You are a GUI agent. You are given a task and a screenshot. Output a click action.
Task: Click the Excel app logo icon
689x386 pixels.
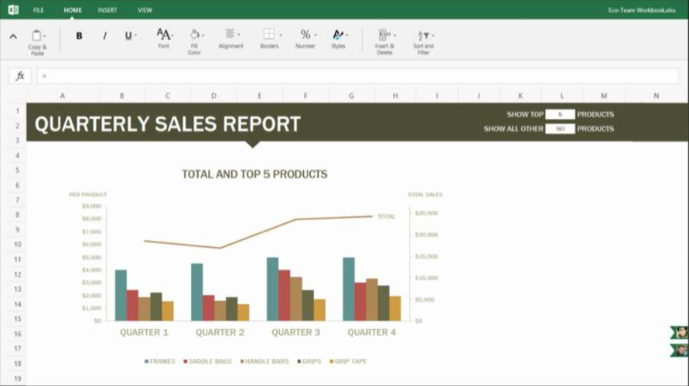click(12, 10)
